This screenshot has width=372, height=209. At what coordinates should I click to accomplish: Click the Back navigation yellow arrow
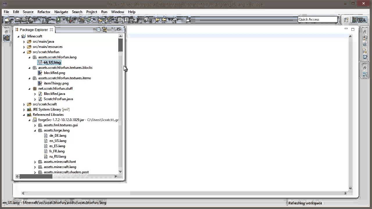pyautogui.click(x=164, y=20)
